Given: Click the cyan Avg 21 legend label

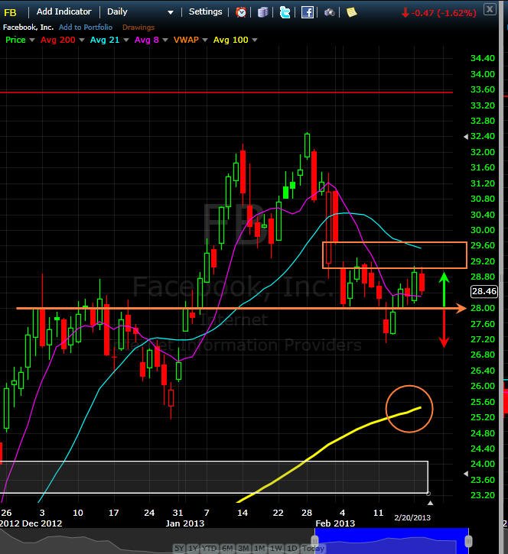Looking at the screenshot, I should point(105,40).
